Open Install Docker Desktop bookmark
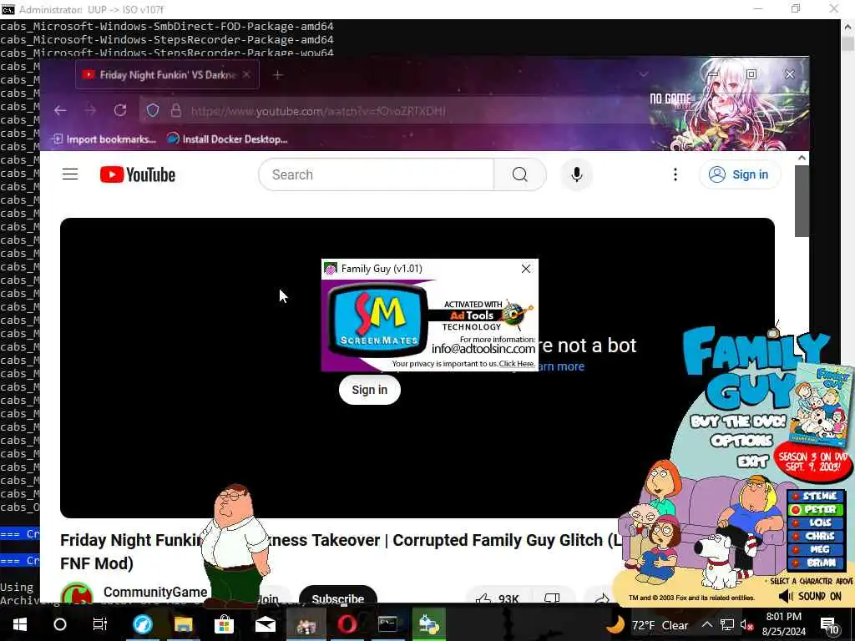The height and width of the screenshot is (641, 855). click(x=227, y=139)
